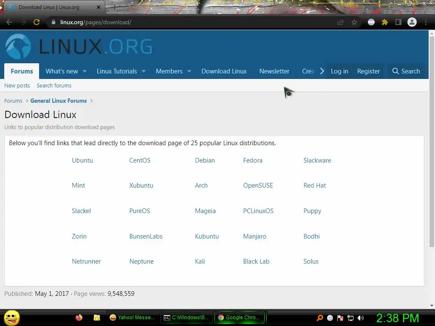Switch to the Yahoo! Messenger taskbar window
The height and width of the screenshot is (326, 435).
[133, 318]
